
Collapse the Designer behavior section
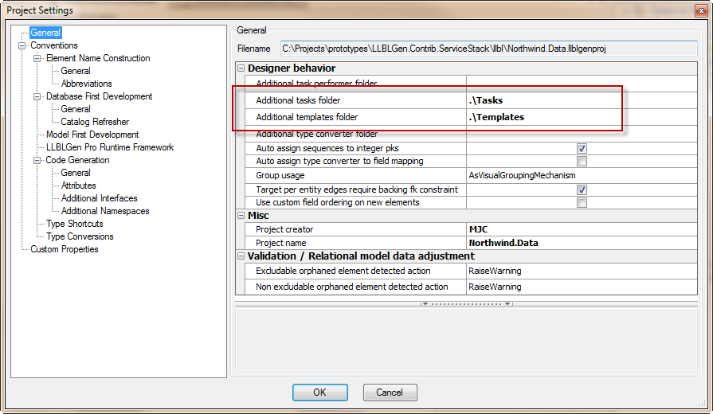(241, 68)
